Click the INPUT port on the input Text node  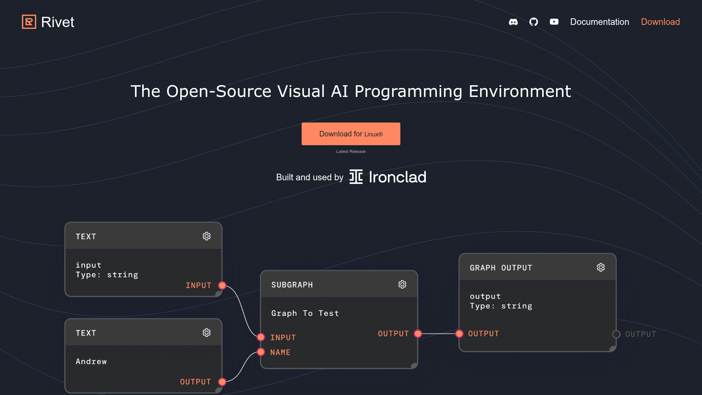pyautogui.click(x=222, y=285)
